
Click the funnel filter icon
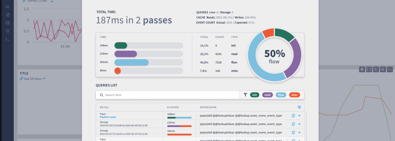click(245, 95)
